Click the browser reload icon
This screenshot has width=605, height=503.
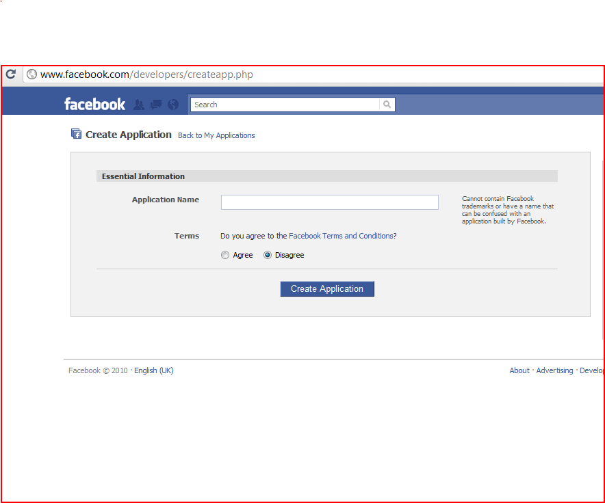click(11, 74)
